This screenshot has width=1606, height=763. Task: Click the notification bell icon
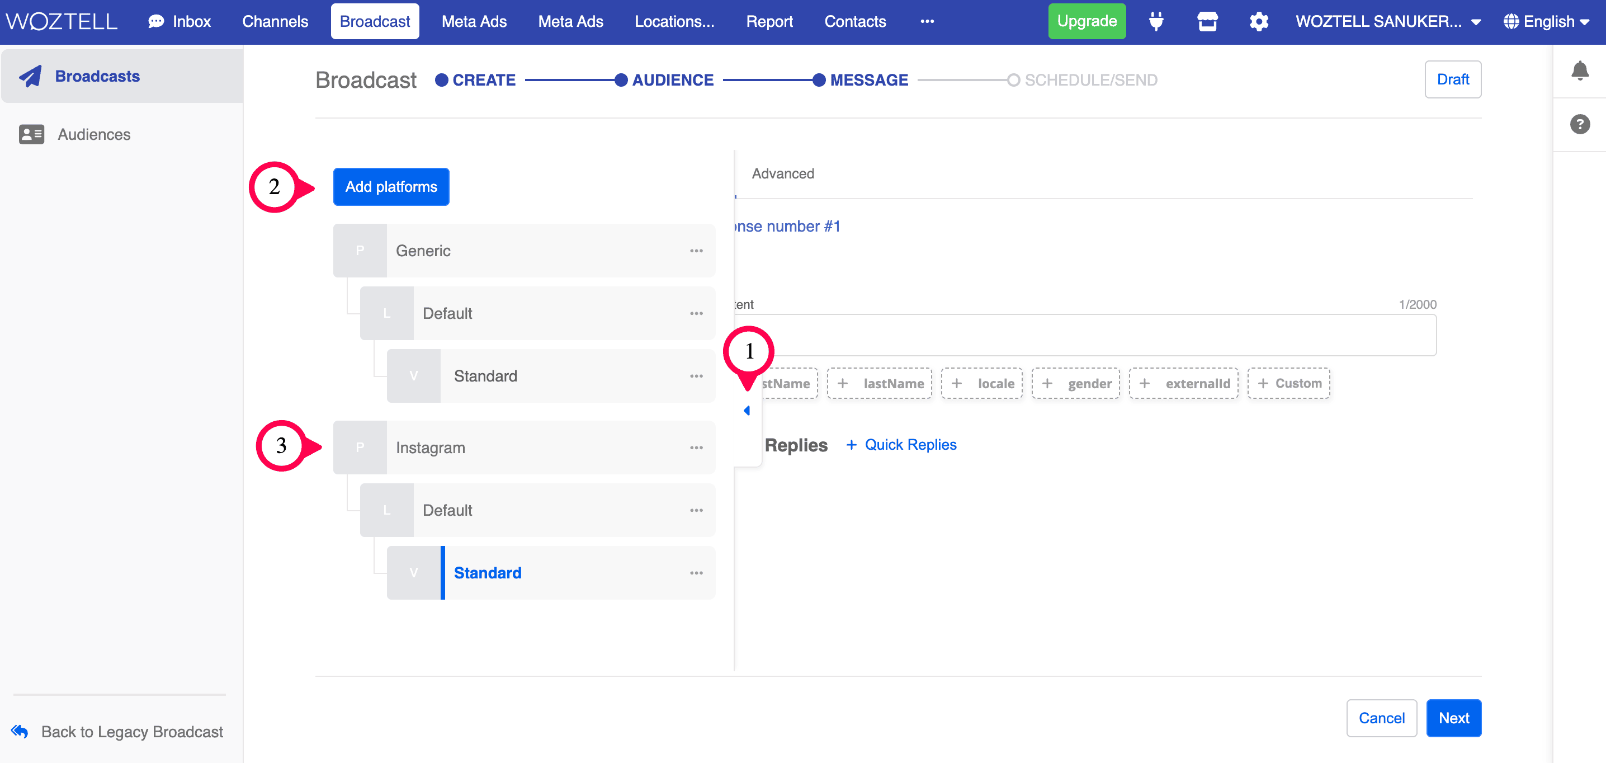(1579, 70)
